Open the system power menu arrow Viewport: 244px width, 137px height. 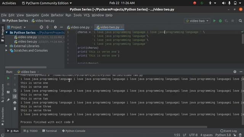pos(240,3)
